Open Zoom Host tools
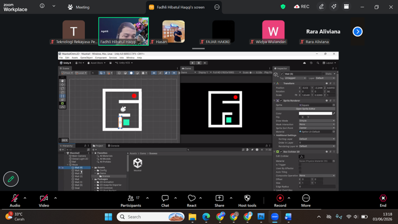 (x=247, y=201)
